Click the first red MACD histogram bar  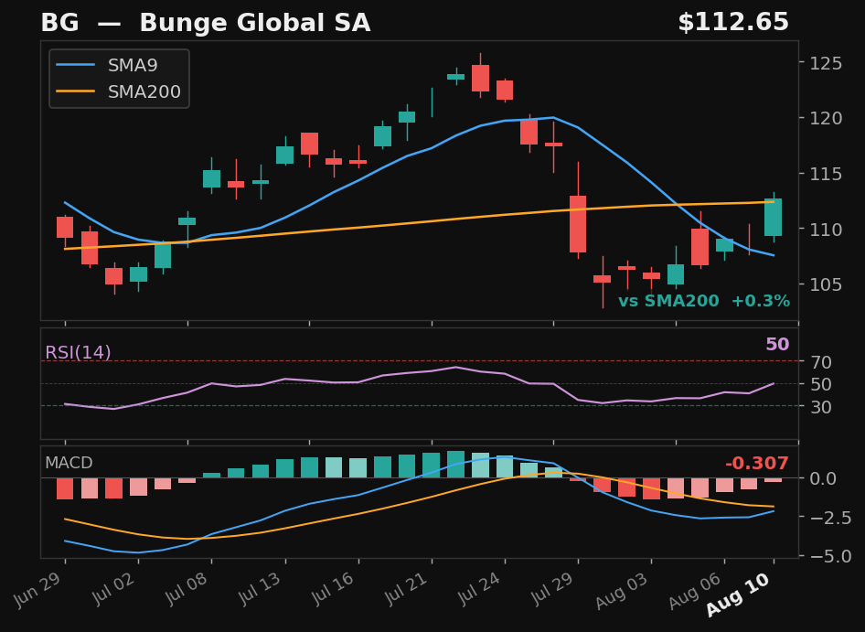[65, 489]
